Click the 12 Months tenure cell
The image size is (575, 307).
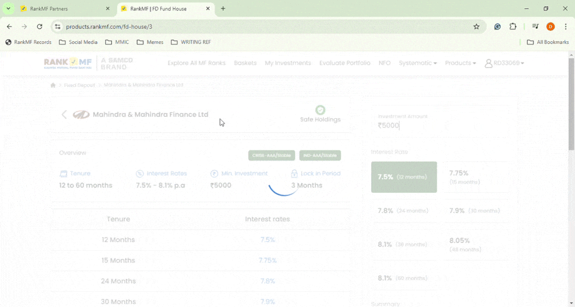[118, 240]
